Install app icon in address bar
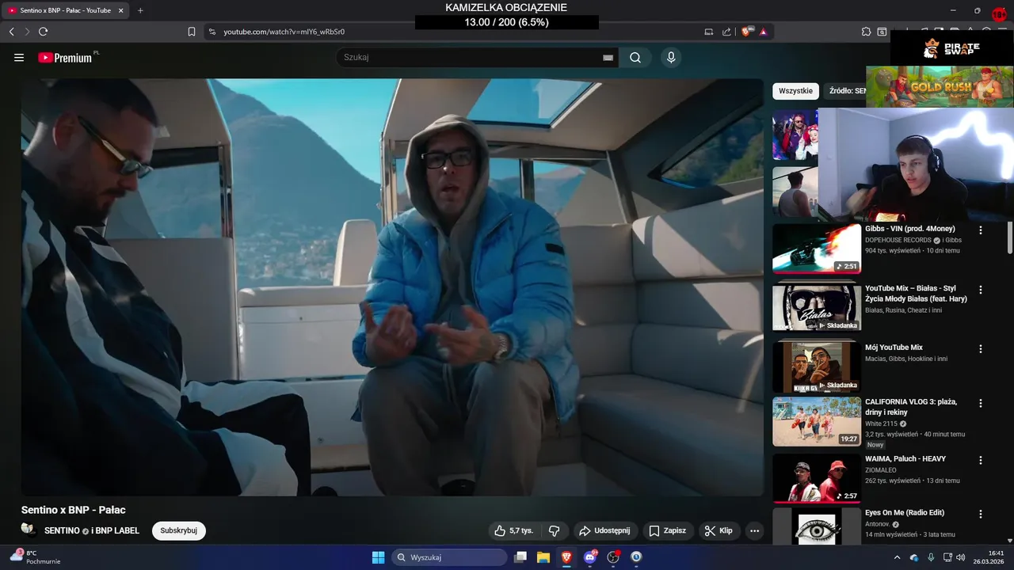Viewport: 1014px width, 570px height. (x=709, y=32)
